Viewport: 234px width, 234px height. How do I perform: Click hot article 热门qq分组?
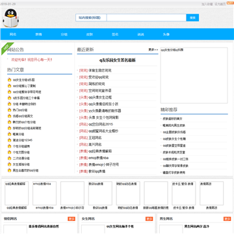coord(20,110)
